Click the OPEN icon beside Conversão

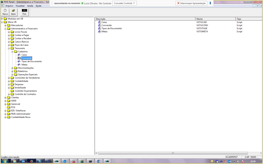19,58
